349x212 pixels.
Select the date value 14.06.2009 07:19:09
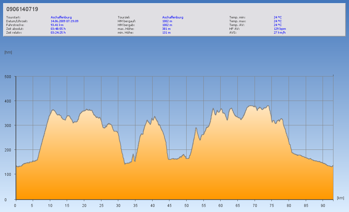[x=65, y=21]
